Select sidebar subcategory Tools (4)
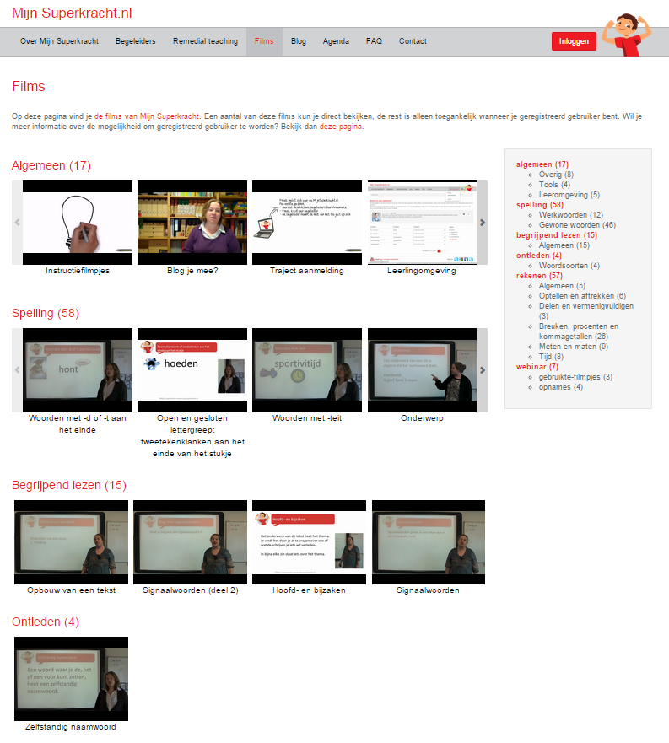Screen dimensions: 669x743 [554, 185]
